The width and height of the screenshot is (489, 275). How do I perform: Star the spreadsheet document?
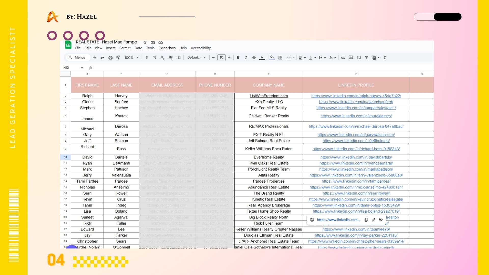(x=145, y=42)
